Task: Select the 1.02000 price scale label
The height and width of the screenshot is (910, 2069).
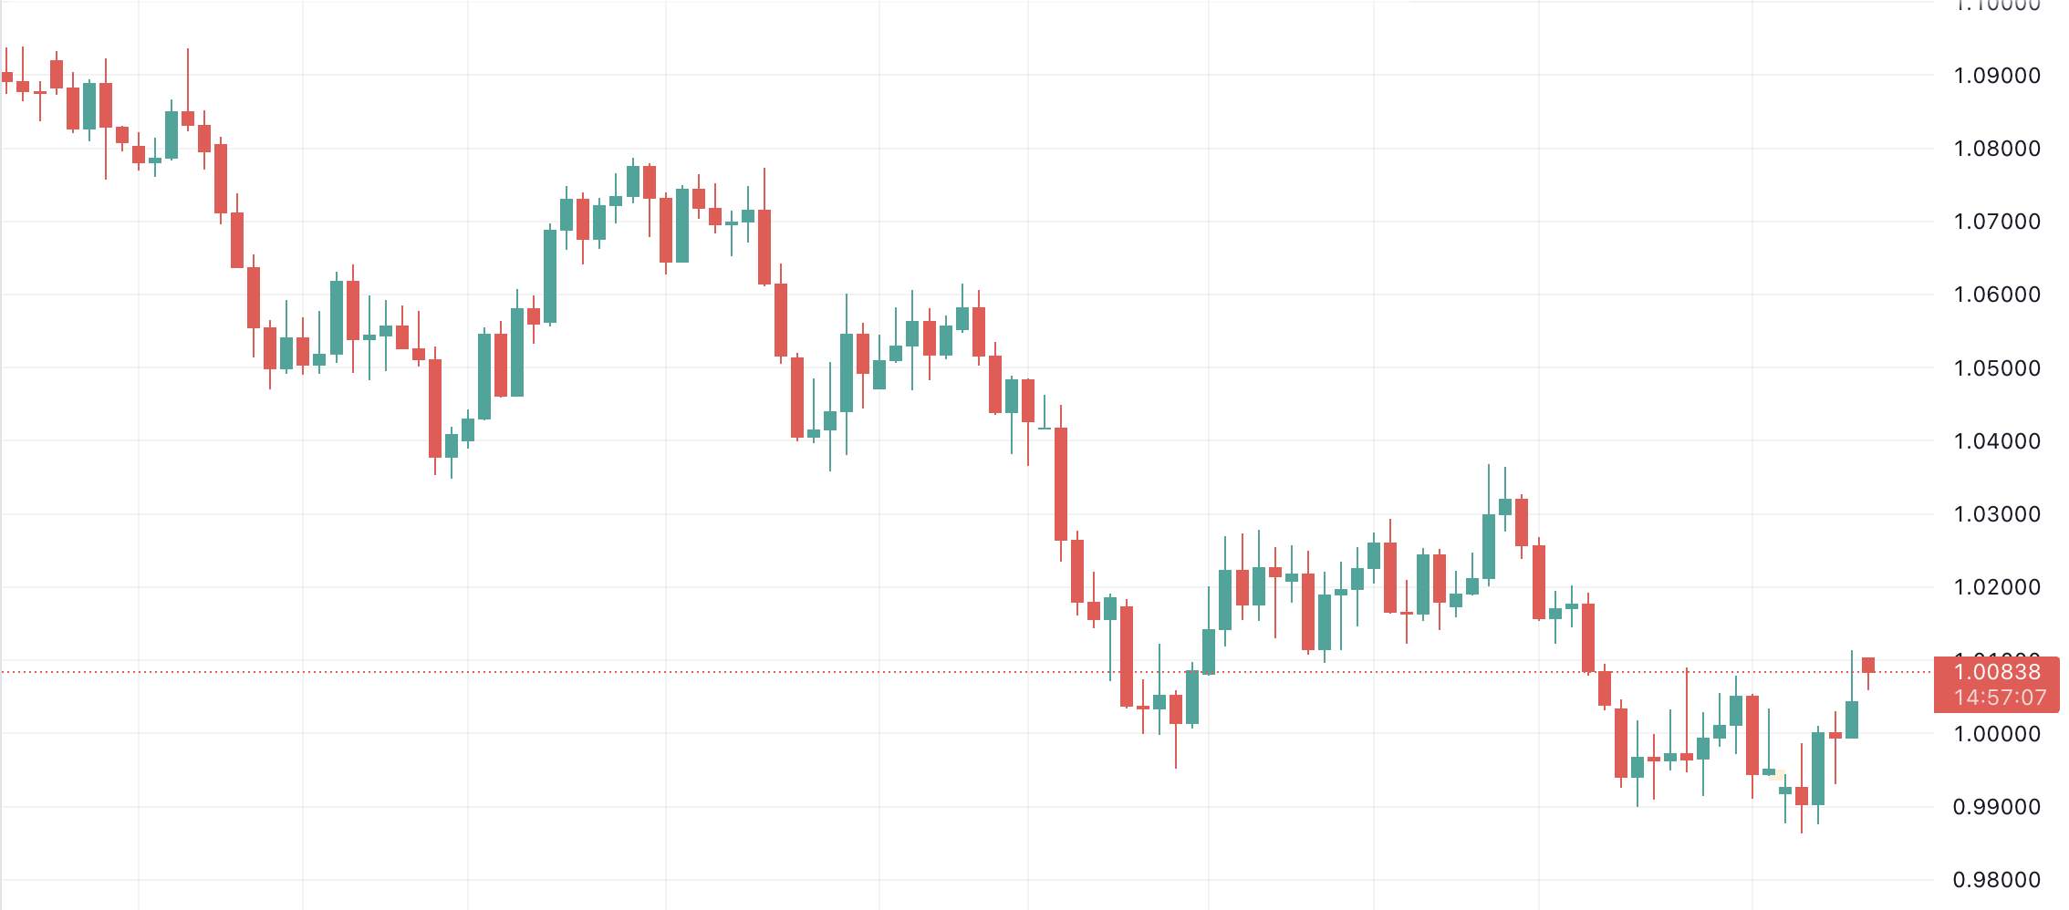Action: tap(1996, 587)
